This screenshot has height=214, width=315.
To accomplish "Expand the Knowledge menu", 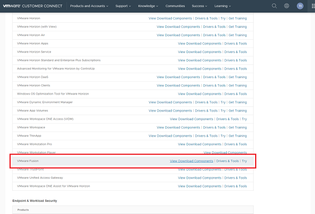I will 148,6.
